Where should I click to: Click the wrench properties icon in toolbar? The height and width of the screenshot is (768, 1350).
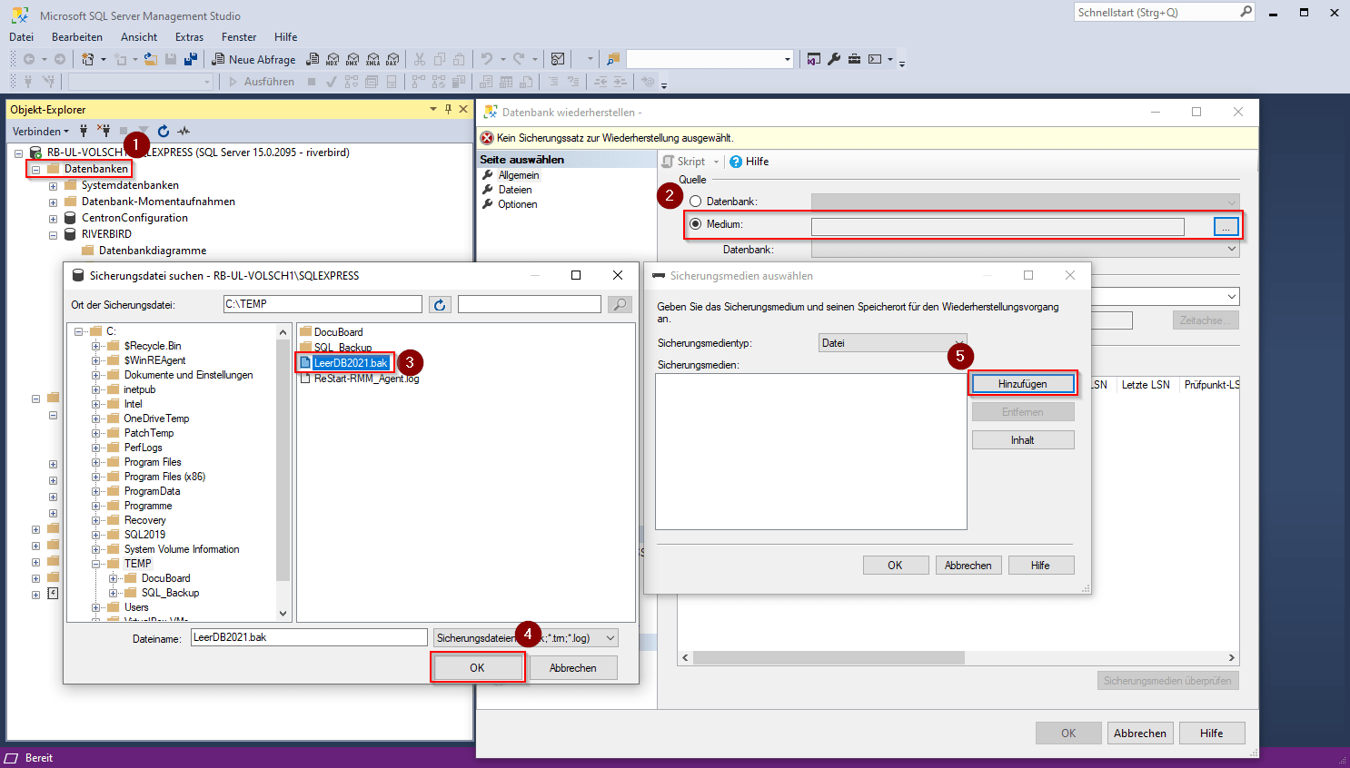(x=834, y=59)
